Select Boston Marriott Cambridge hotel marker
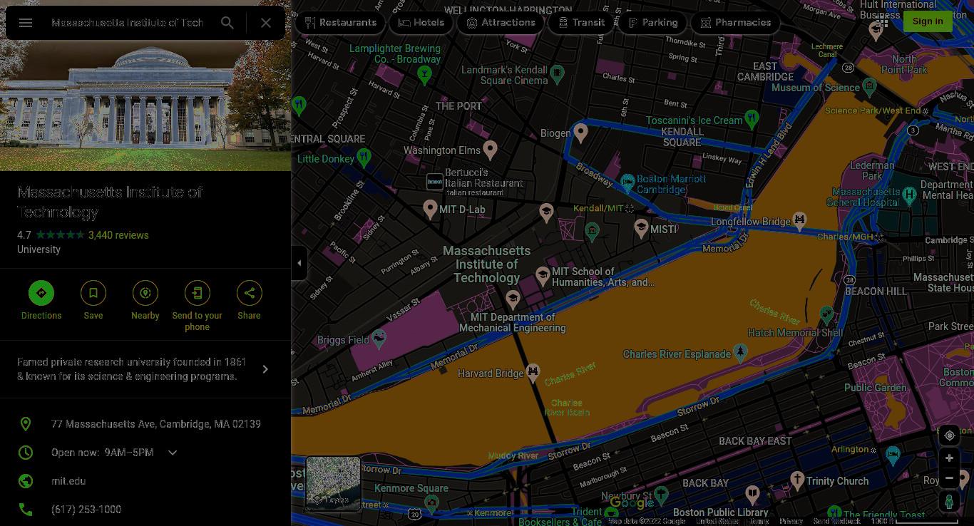Image resolution: width=974 pixels, height=526 pixels. (x=627, y=182)
